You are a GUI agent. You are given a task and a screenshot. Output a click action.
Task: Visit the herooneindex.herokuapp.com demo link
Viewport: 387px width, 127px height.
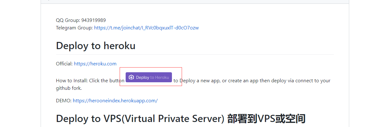(115, 101)
